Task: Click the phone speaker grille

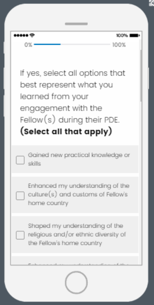Action: point(76,24)
